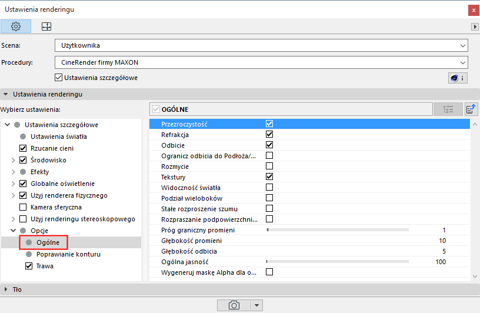The height and width of the screenshot is (313, 480).
Task: Collapse the Ustawienia renderingu panel
Action: (x=6, y=94)
